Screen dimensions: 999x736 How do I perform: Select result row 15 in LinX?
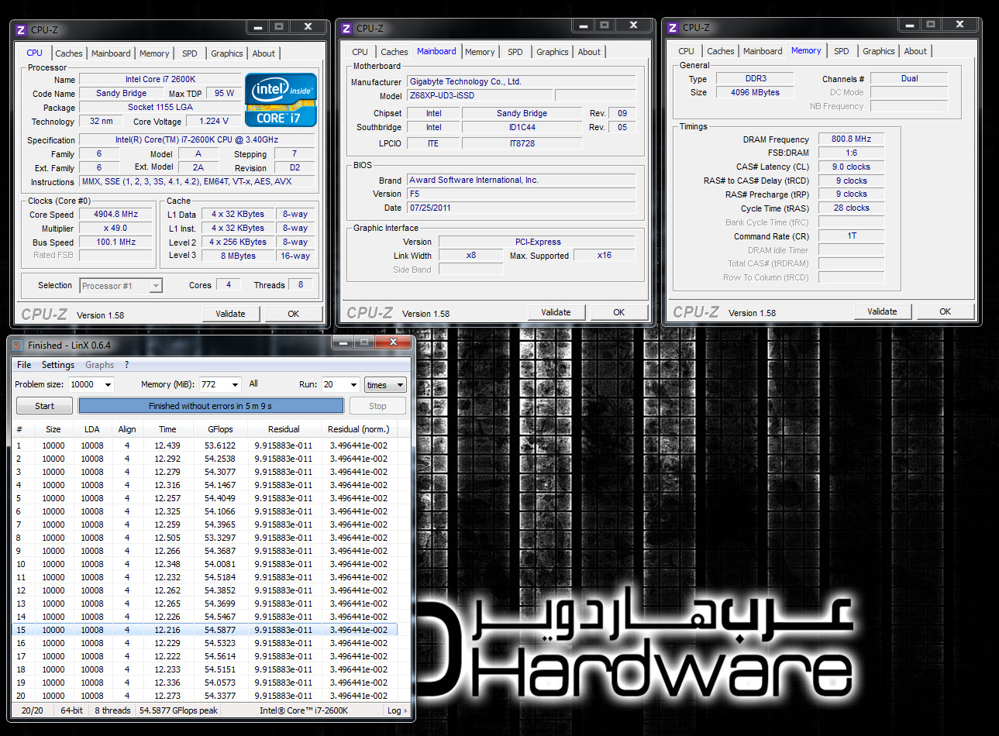click(205, 630)
